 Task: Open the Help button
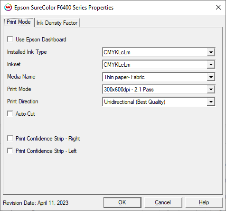(204, 202)
